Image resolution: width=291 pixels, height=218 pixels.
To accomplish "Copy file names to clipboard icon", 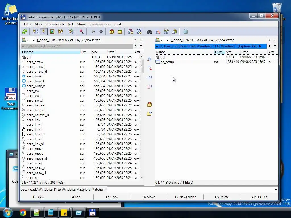I will click(174, 32).
